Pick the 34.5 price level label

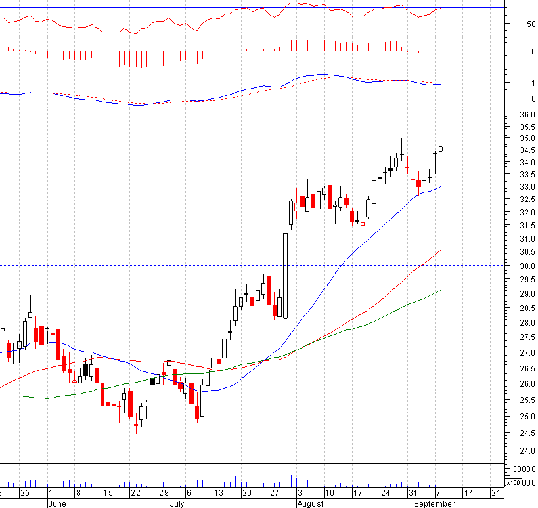[527, 150]
